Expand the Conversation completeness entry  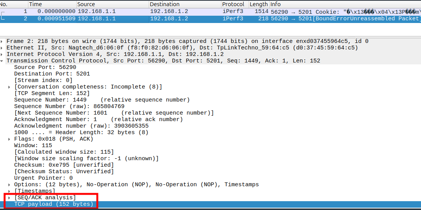(x=10, y=87)
